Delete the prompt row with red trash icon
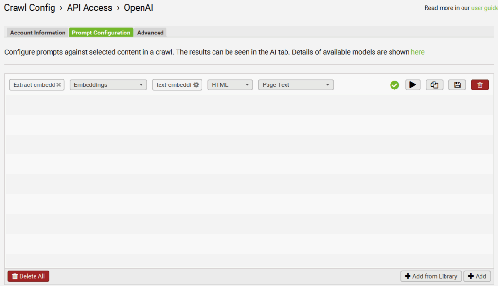This screenshot has width=498, height=286. pos(480,85)
